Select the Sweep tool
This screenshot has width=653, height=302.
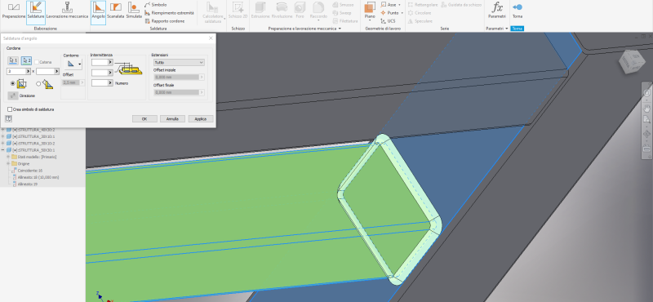point(342,13)
